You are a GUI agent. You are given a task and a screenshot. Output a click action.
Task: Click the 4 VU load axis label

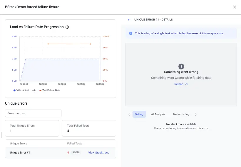click(14, 36)
